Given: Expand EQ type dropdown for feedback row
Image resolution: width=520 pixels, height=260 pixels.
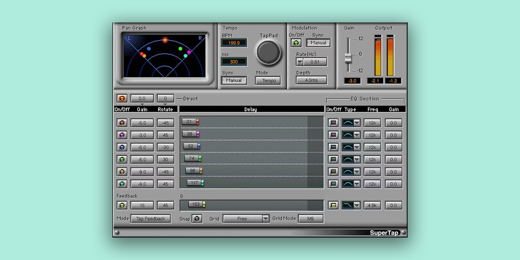Looking at the screenshot, I should click(x=357, y=205).
